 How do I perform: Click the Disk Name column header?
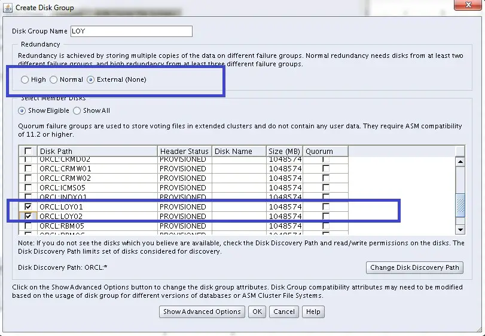(x=239, y=151)
